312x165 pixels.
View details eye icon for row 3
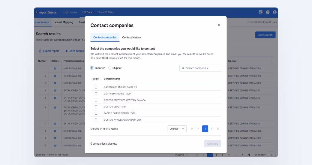point(55,83)
